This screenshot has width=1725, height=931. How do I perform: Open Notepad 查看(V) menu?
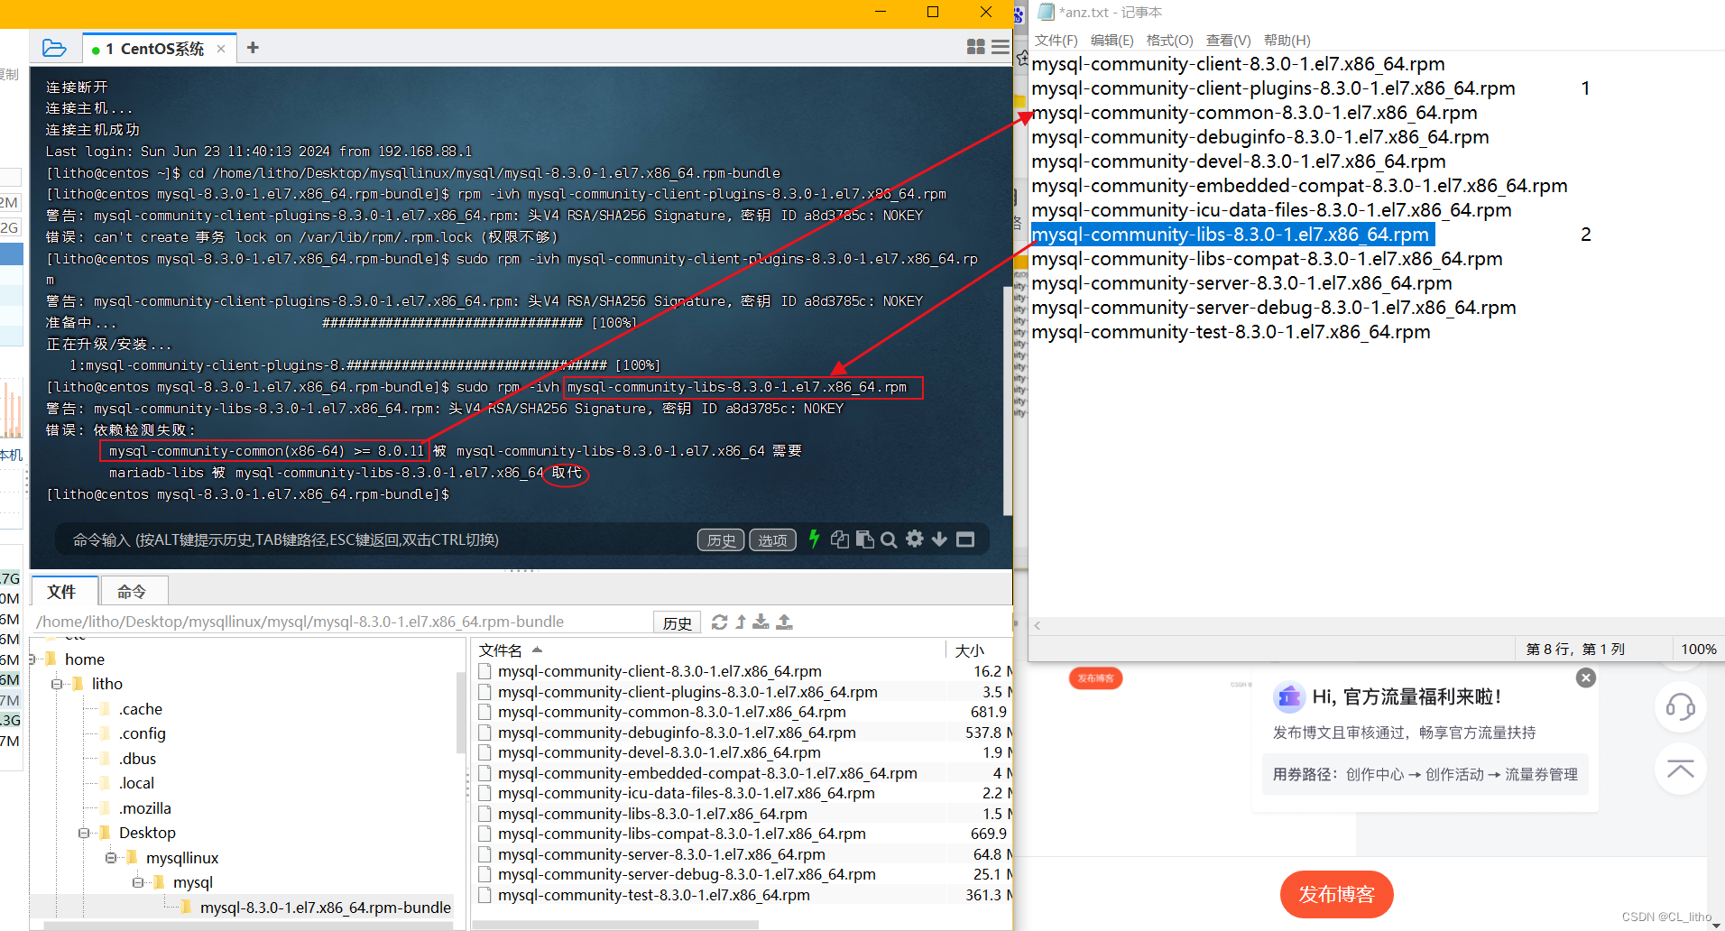coord(1228,40)
